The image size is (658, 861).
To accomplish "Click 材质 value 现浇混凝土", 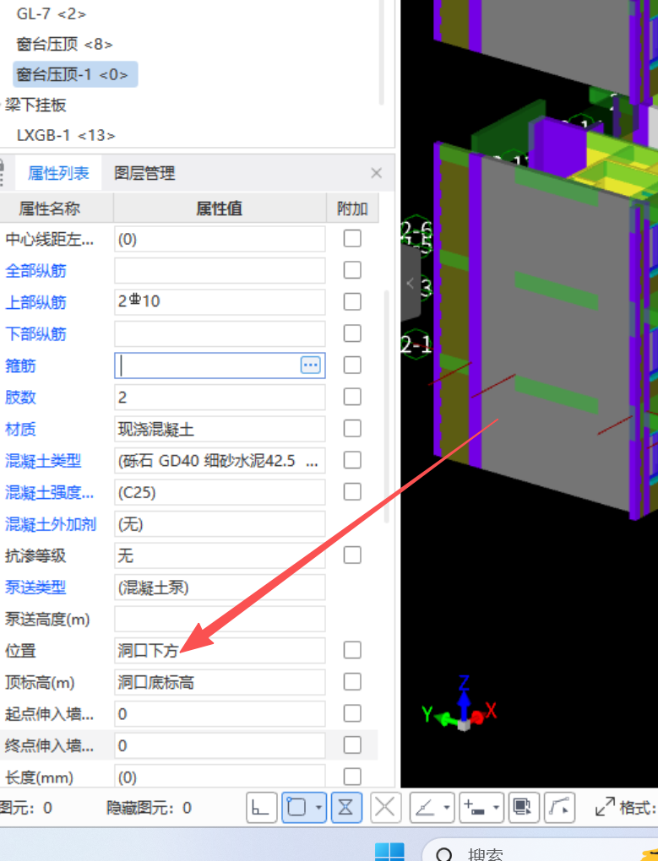I will [x=220, y=429].
